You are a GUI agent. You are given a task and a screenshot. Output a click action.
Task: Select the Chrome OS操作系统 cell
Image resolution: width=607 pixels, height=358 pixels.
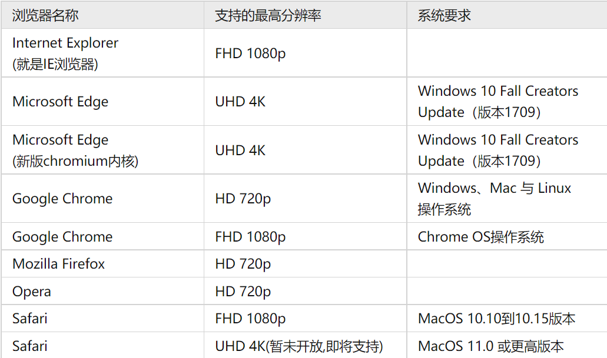pyautogui.click(x=480, y=237)
